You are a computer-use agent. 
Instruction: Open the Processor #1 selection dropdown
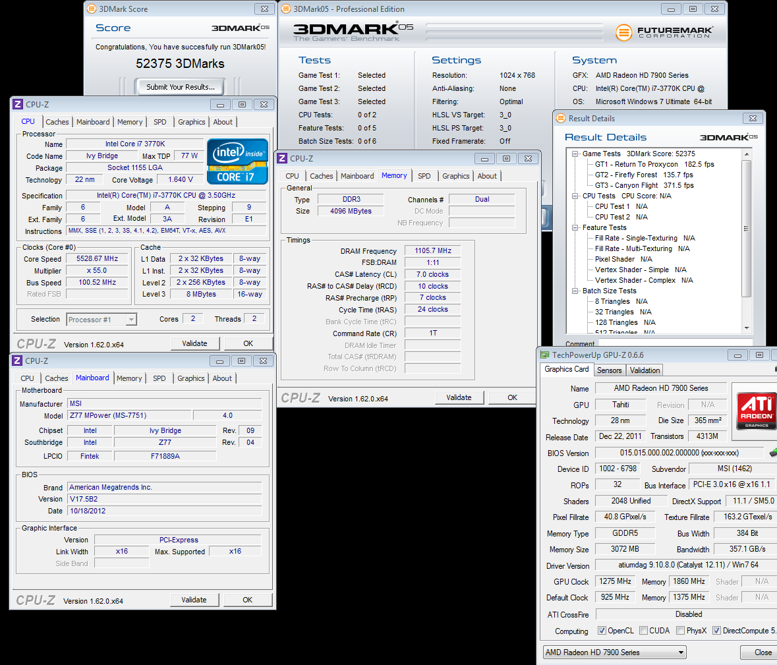131,320
